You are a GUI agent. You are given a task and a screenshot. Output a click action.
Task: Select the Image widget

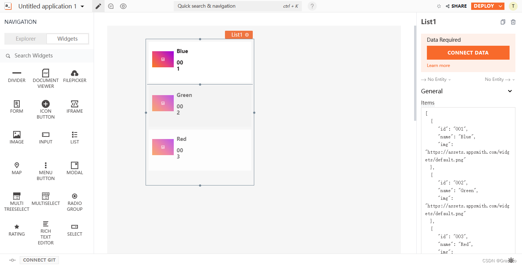17,138
